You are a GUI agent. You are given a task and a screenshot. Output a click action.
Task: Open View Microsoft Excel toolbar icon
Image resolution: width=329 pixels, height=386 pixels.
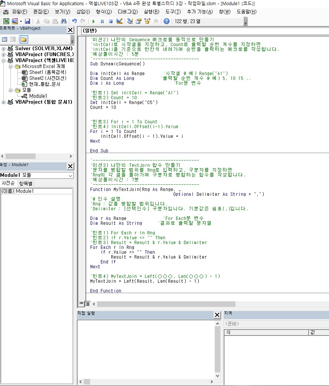pyautogui.click(x=6, y=22)
